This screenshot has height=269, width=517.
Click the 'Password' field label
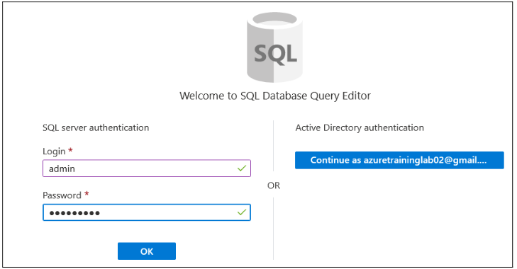point(62,195)
